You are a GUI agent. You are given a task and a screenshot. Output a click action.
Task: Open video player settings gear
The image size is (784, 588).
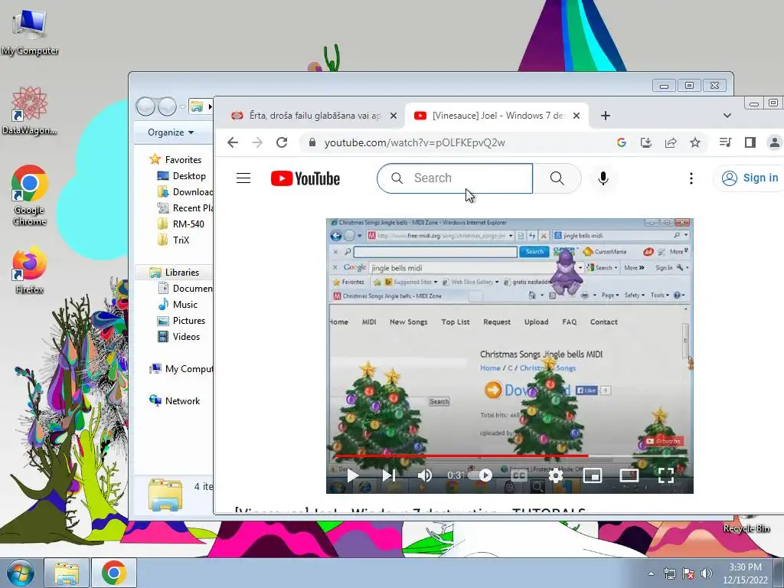pyautogui.click(x=556, y=475)
